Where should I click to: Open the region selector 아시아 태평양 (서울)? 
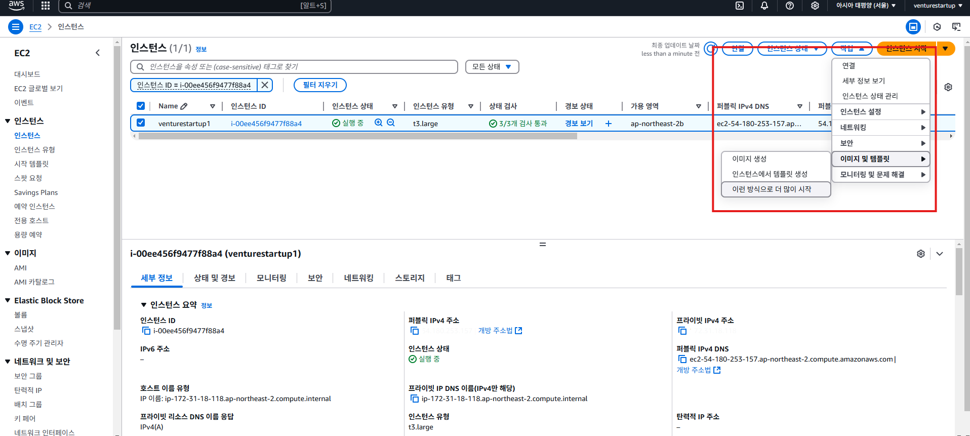pos(866,6)
